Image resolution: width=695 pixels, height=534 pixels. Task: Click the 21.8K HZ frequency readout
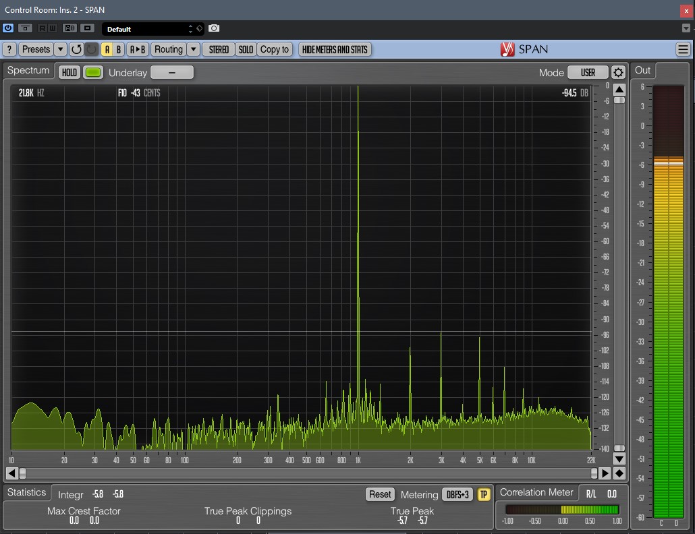31,93
